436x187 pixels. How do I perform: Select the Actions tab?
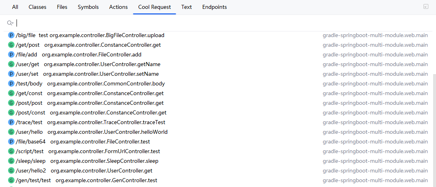pyautogui.click(x=118, y=7)
